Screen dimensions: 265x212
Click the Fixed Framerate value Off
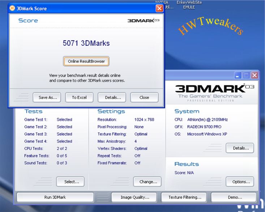pyautogui.click(x=137, y=163)
